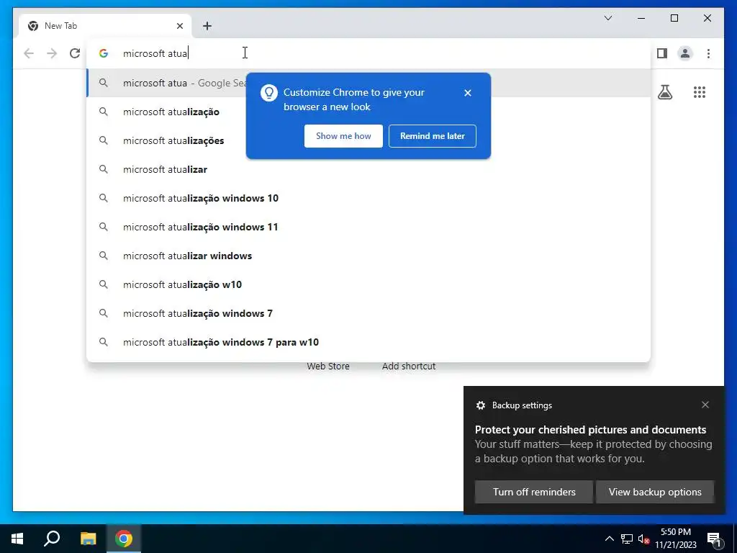Click the lightbulb icon in Customize Chrome popup
Viewport: 737px width, 553px height.
269,93
